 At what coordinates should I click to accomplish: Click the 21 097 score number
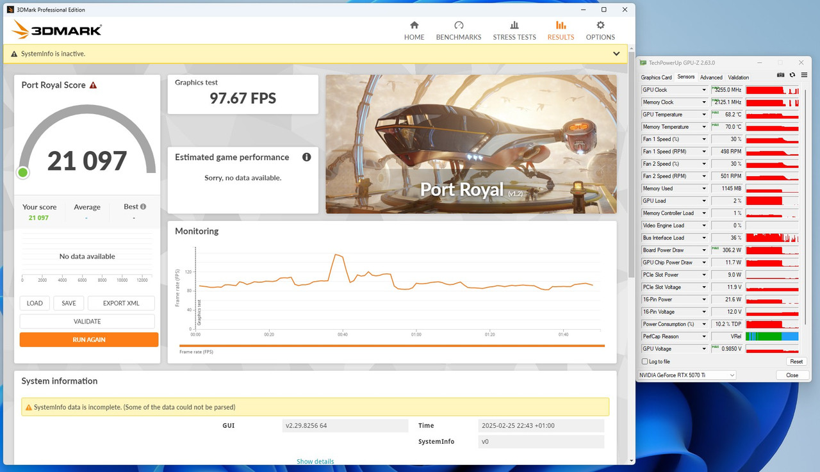(87, 161)
